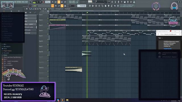The image size is (182, 102).
Task: Toggle the orange link grouping icon
Action: (62, 6)
